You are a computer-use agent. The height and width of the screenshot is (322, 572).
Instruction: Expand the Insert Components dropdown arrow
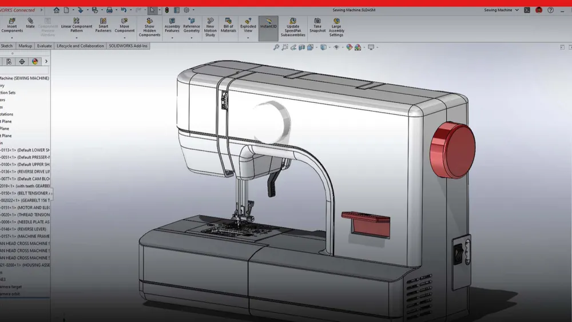pos(12,38)
